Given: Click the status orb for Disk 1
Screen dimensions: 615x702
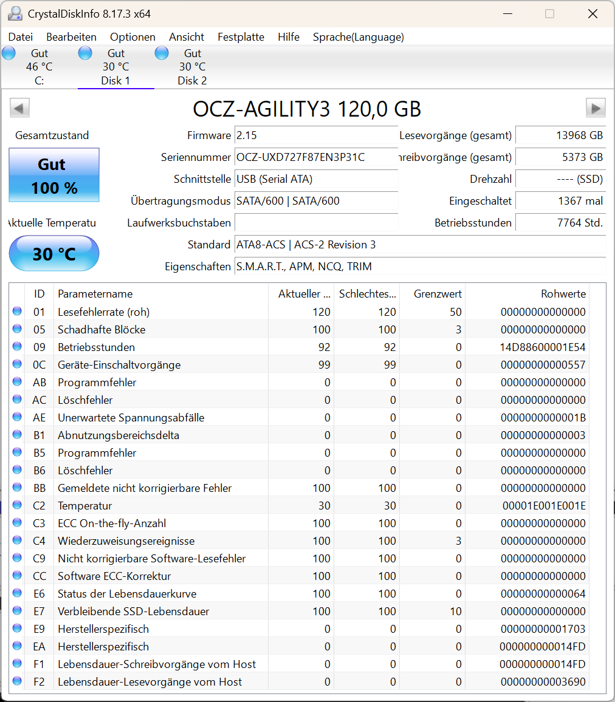Looking at the screenshot, I should 85,53.
